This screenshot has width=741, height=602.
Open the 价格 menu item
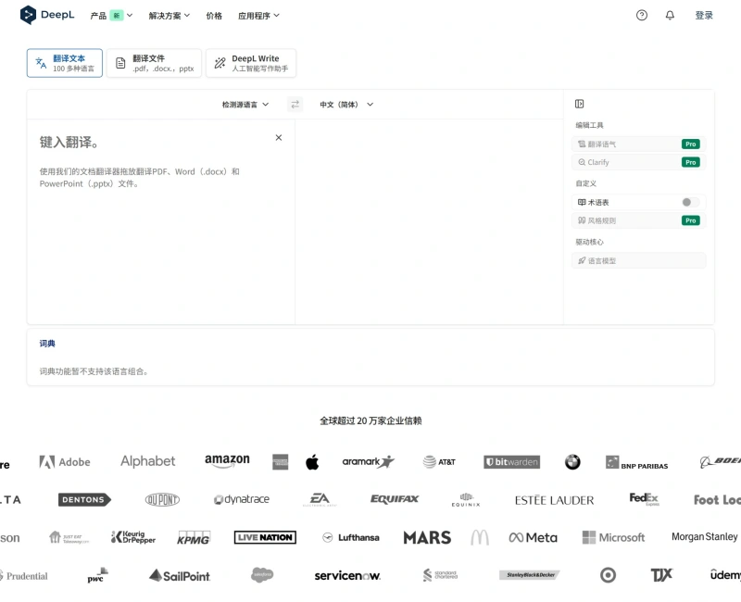pos(214,15)
